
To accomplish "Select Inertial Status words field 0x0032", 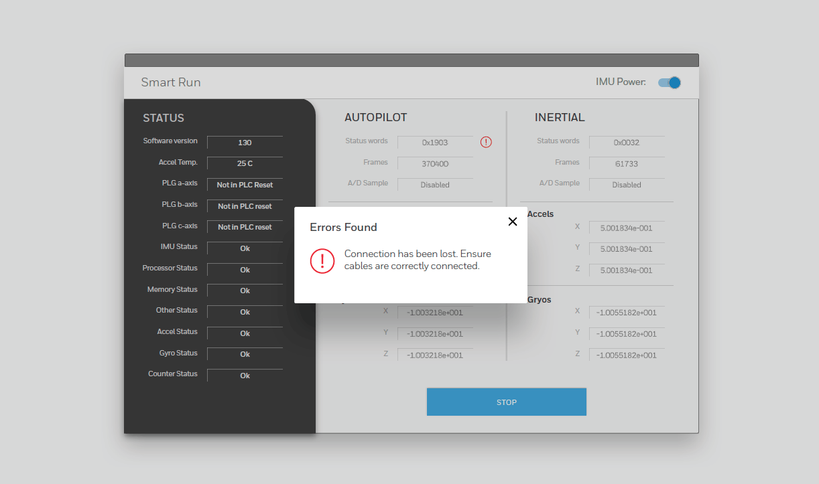I will pyautogui.click(x=627, y=143).
